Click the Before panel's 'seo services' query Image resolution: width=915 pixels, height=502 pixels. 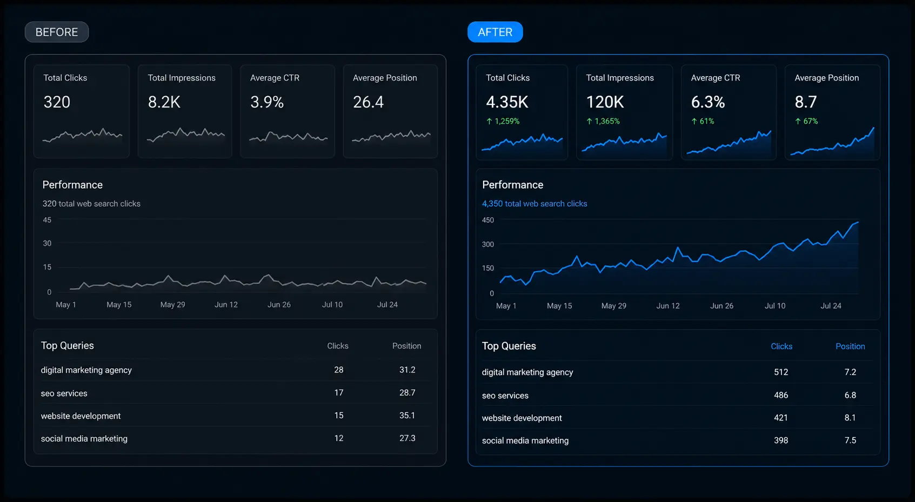(x=64, y=393)
